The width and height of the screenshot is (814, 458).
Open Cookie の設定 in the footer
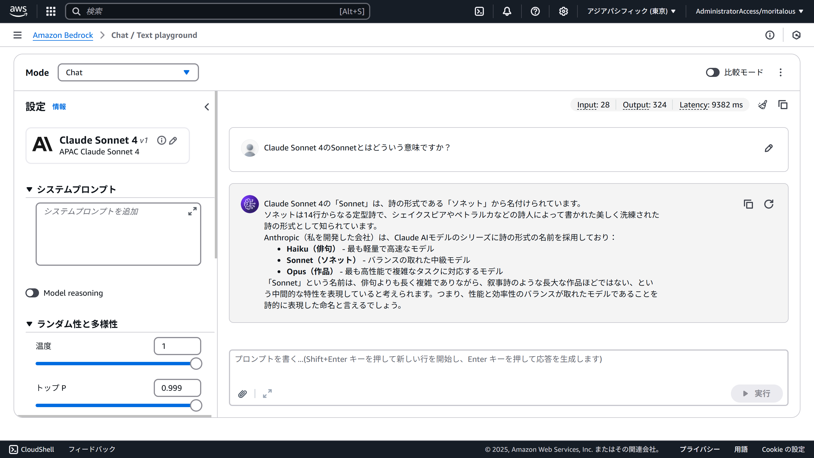783,449
